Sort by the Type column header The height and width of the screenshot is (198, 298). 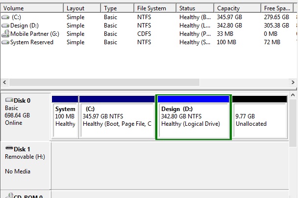click(x=117, y=8)
